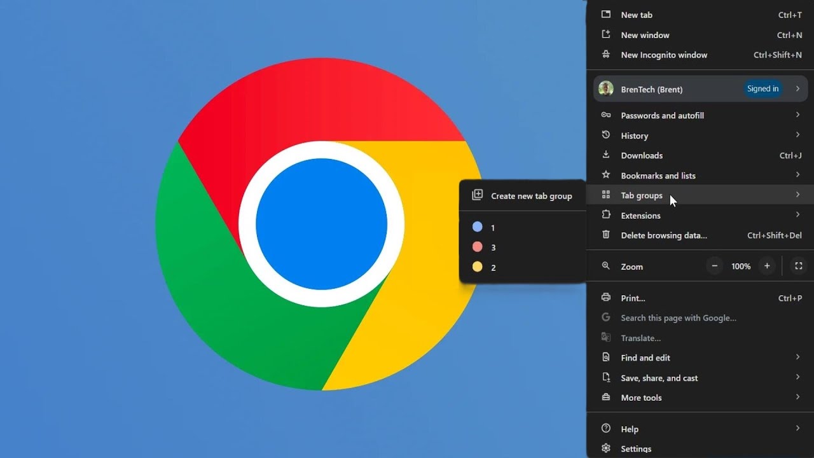This screenshot has width=814, height=458.
Task: Click the Print printer icon
Action: 606,298
